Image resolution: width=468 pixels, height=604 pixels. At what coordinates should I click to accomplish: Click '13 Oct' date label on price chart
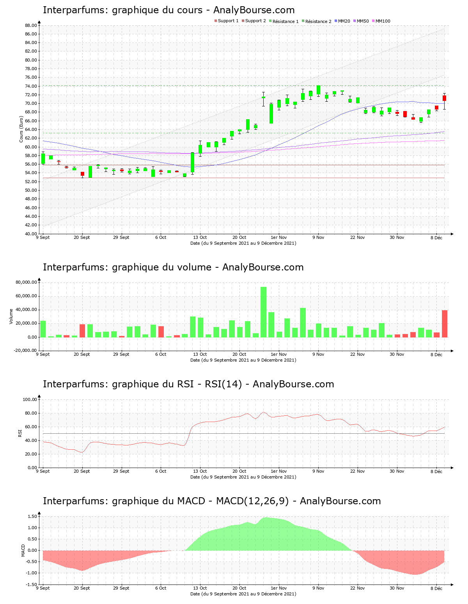[x=200, y=237]
